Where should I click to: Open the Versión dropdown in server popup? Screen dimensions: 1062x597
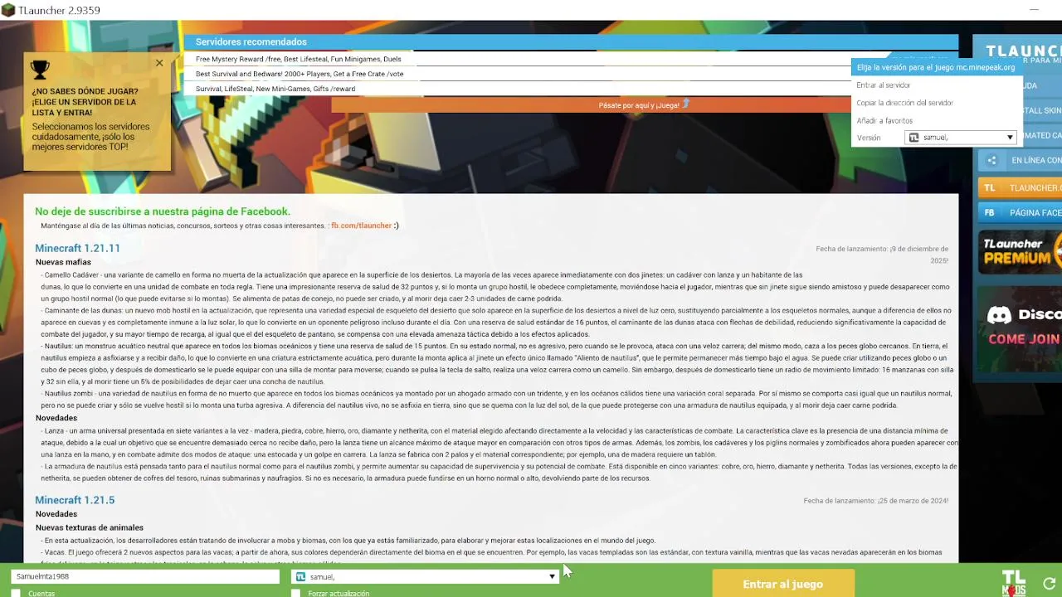(960, 138)
